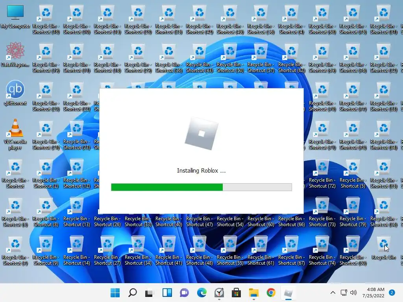The image size is (403, 302).
Task: Open Microsoft Store from the taskbar
Action: pos(236,293)
